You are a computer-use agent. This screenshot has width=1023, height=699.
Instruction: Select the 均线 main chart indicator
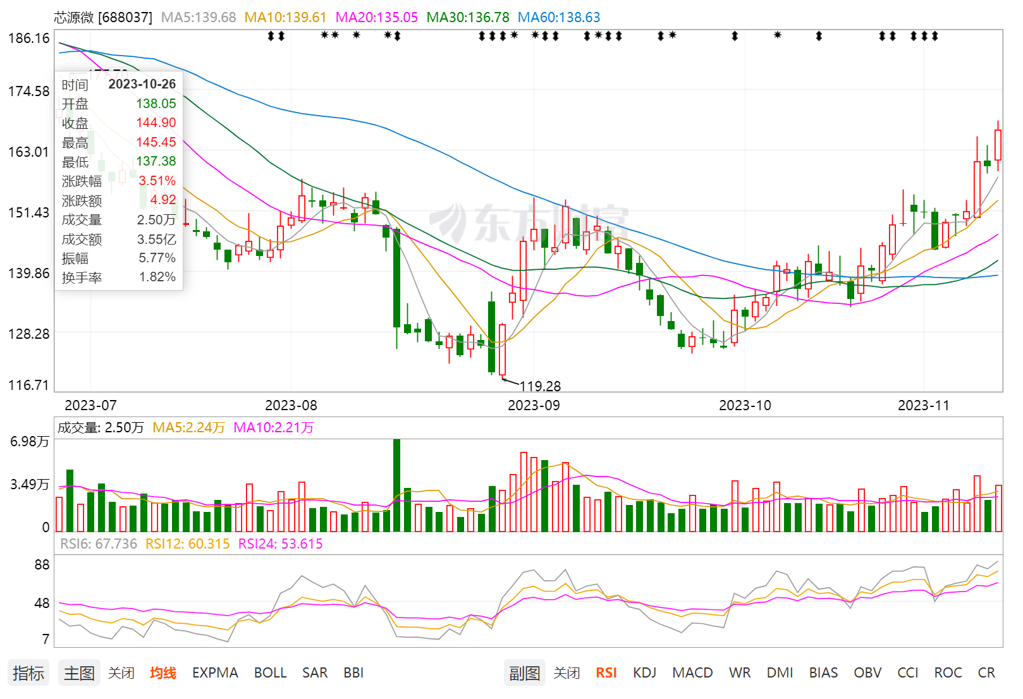[162, 673]
